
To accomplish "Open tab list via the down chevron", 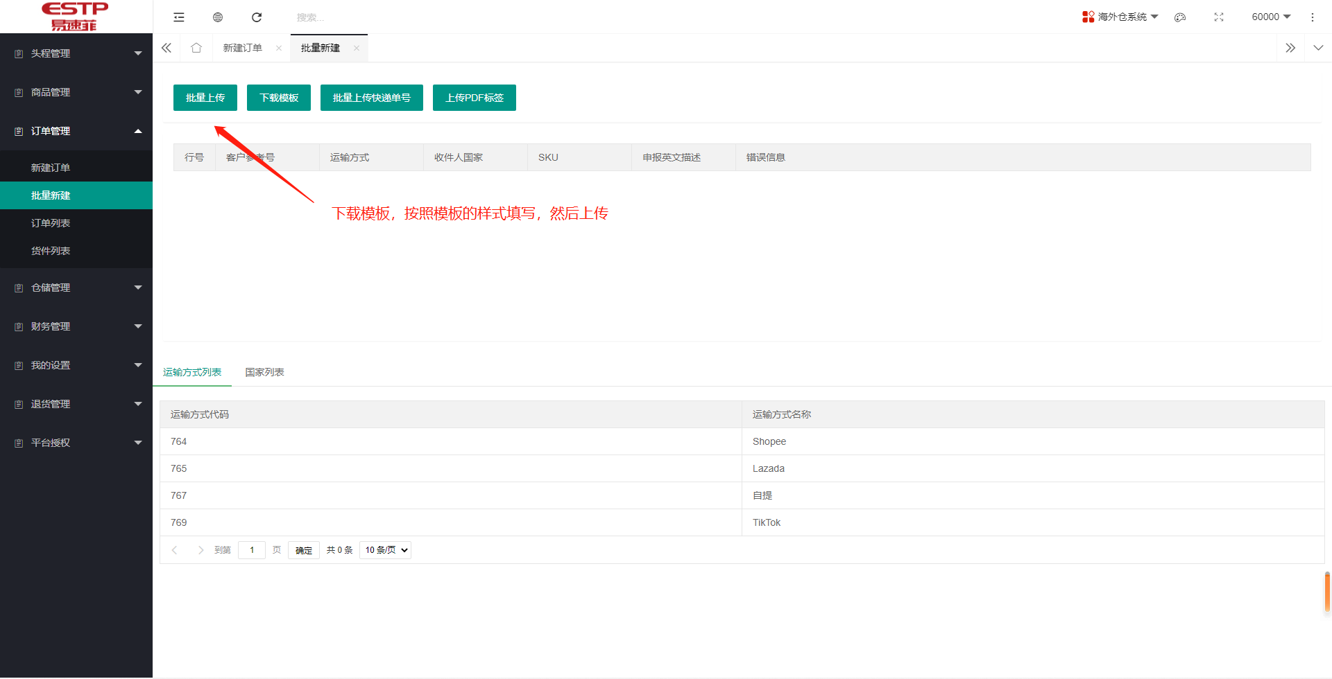I will [x=1317, y=47].
